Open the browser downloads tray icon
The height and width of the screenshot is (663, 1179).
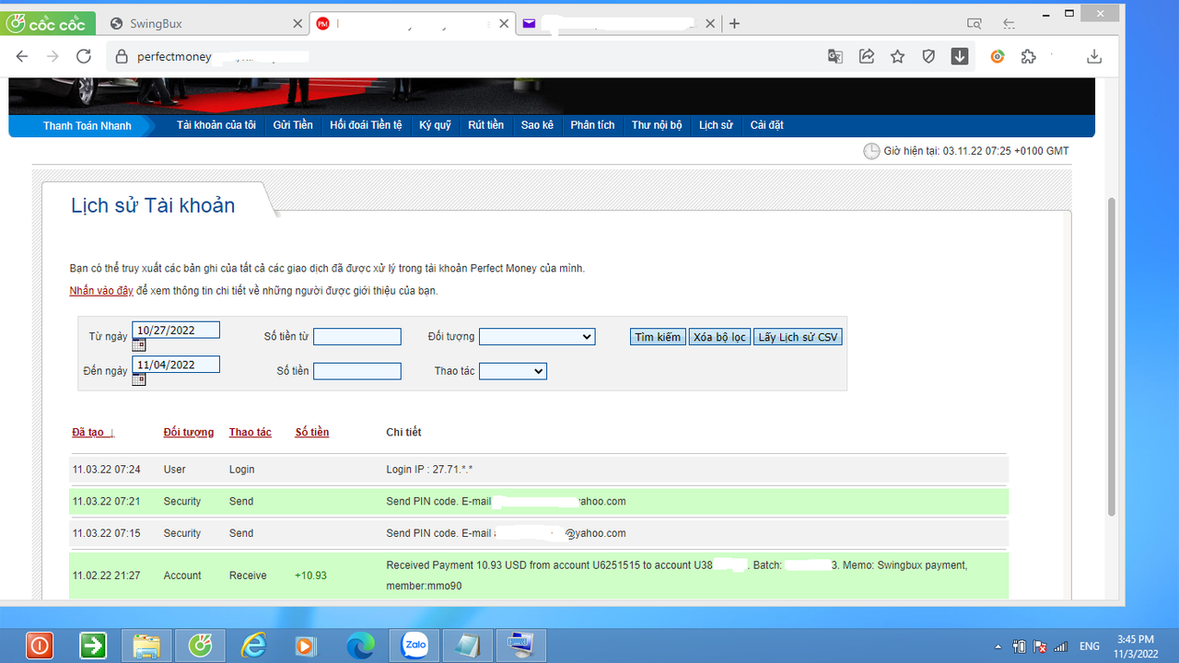pyautogui.click(x=1094, y=56)
